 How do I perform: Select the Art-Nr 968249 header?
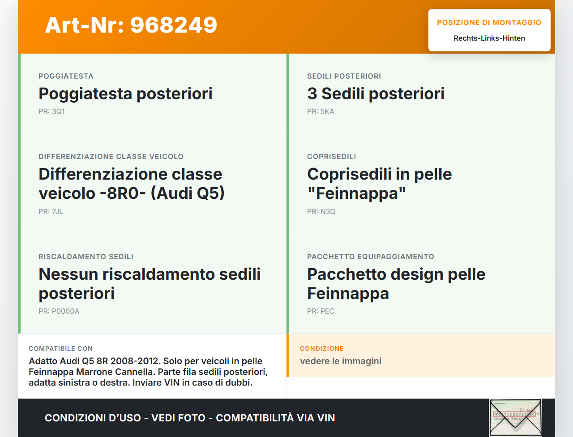[131, 25]
